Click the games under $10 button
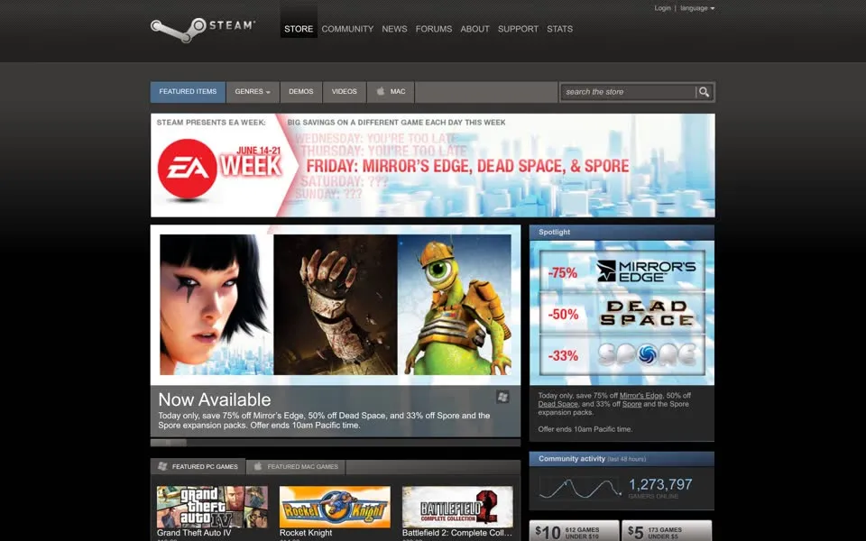This screenshot has height=541, width=866. 575,531
